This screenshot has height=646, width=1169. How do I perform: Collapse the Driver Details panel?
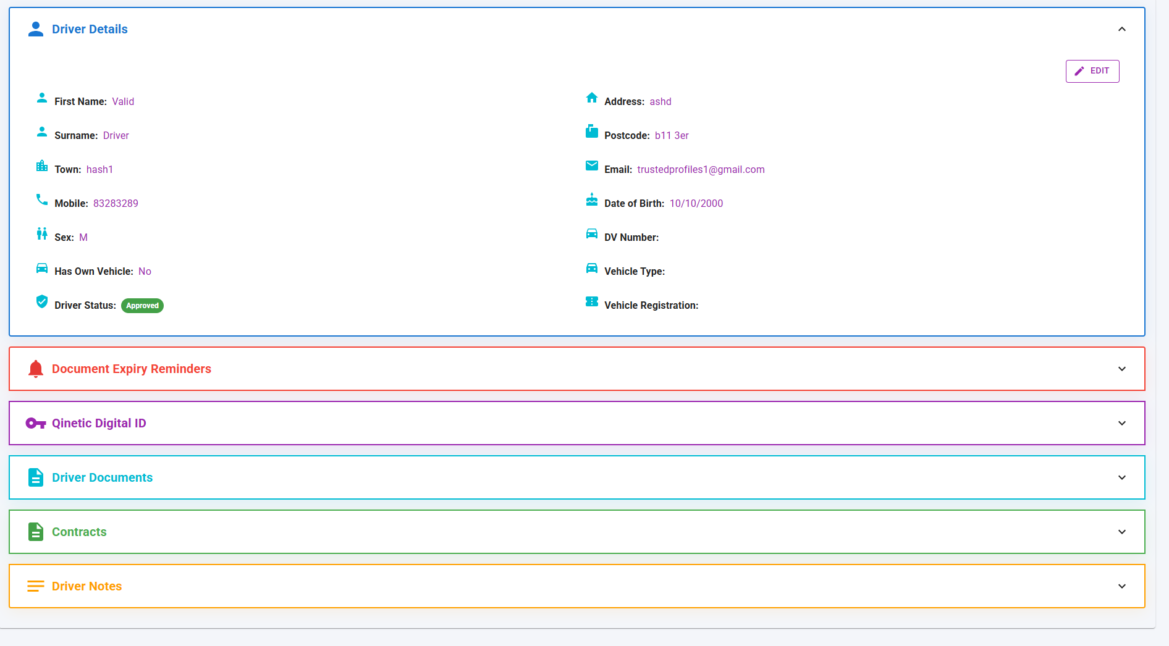[1121, 29]
